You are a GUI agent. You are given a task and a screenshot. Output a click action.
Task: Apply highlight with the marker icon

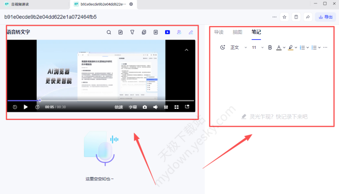tap(291, 47)
